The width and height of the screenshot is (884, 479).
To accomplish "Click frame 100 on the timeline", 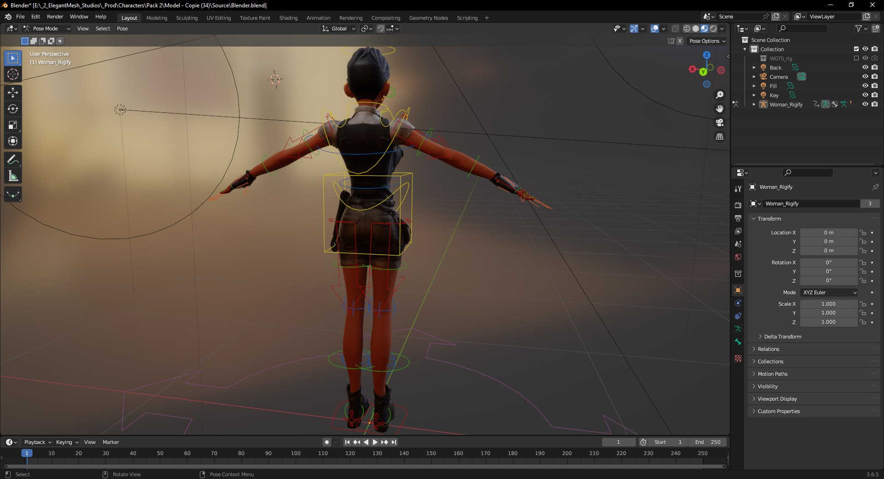I will tap(296, 453).
